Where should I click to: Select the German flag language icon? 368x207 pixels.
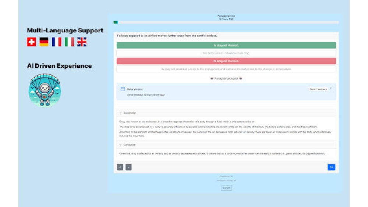point(44,42)
